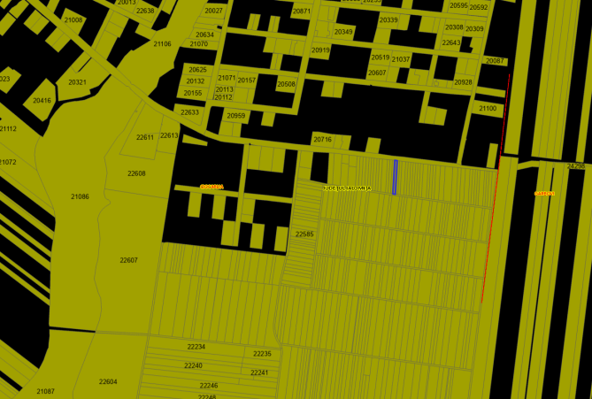Select parcel 21100
This screenshot has height=399, width=592.
(488, 108)
